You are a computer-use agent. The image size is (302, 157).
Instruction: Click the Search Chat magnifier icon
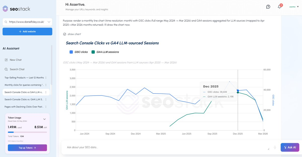coord(6,69)
